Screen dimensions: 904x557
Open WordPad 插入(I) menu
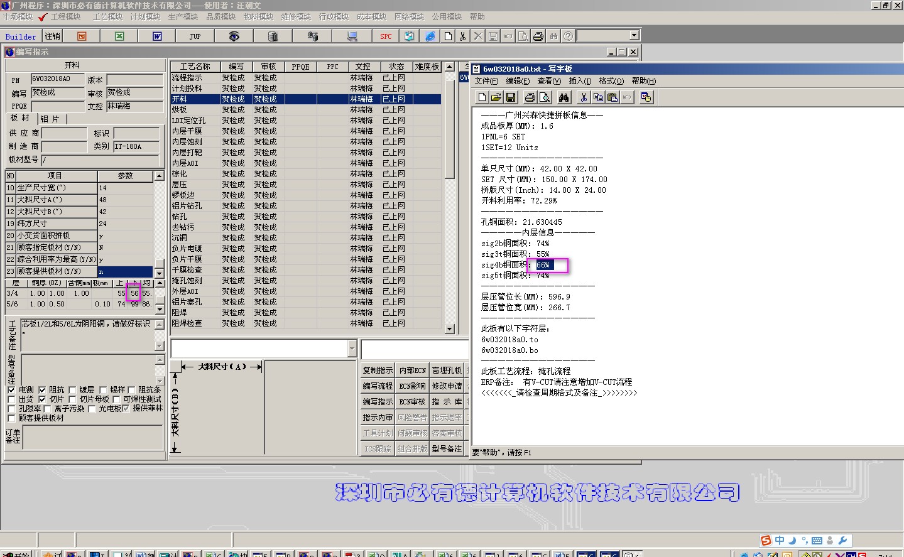[580, 81]
